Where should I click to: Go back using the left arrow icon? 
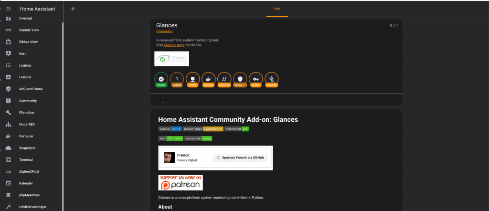73,9
